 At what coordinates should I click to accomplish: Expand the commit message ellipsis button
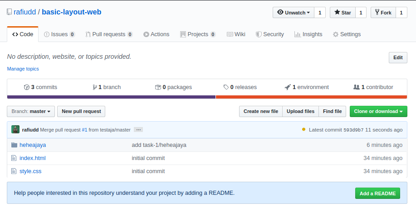click(138, 130)
